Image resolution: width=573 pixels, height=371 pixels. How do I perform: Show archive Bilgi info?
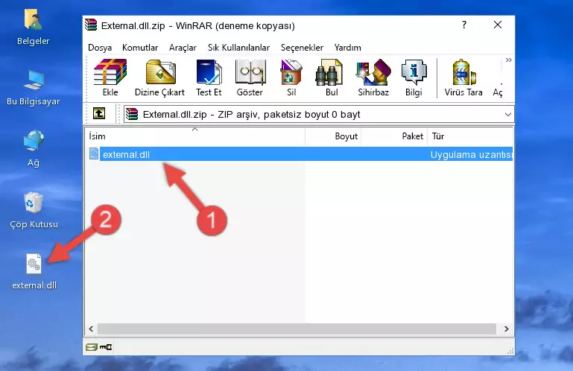pos(414,77)
